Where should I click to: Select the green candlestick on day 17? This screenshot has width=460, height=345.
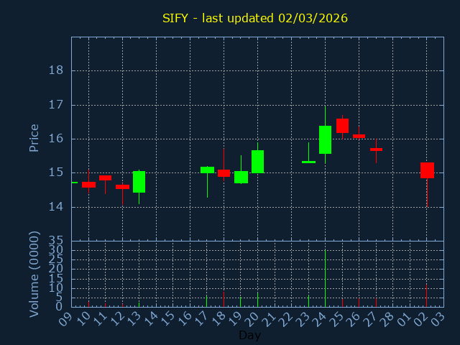click(207, 170)
